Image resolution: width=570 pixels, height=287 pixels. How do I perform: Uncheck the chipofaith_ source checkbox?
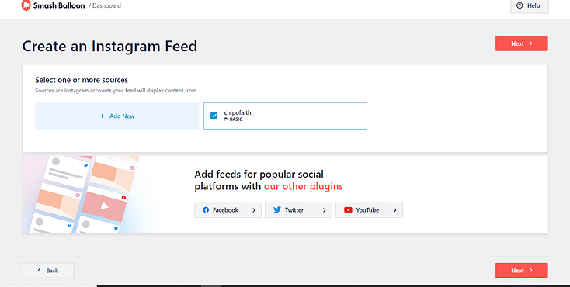point(214,116)
